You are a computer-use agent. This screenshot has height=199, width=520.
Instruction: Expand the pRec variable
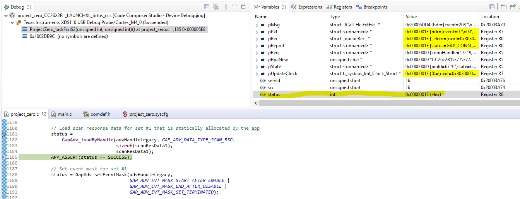(257, 39)
